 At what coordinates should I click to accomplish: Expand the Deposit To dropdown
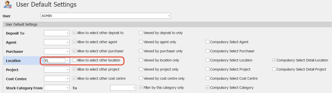[x=67, y=33]
